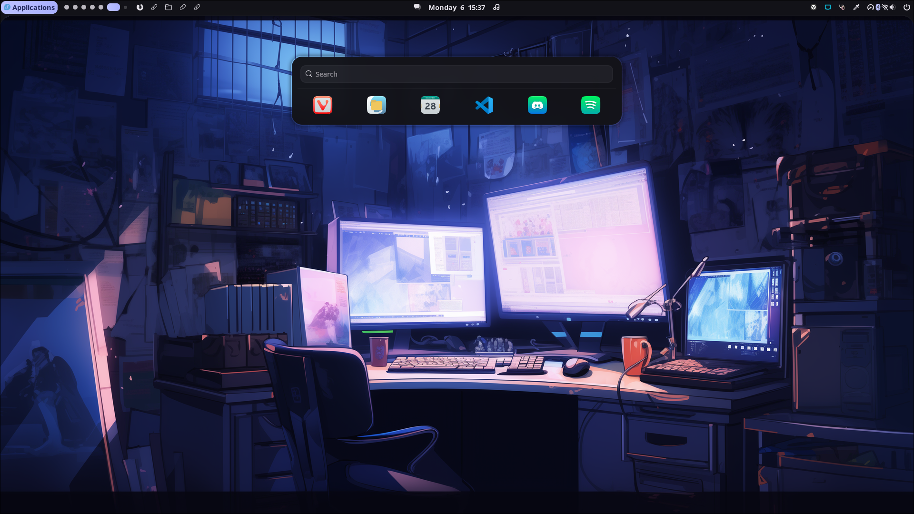Expand the Monday 6 15:37 clock panel
Image resolution: width=914 pixels, height=514 pixels.
456,7
